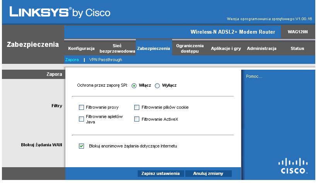Uncheck Blokuj anonimowe żądania dotyczące Internetu

[81, 146]
